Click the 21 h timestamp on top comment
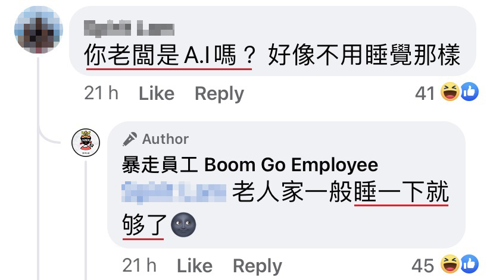Image resolution: width=493 pixels, height=280 pixels. pos(101,93)
